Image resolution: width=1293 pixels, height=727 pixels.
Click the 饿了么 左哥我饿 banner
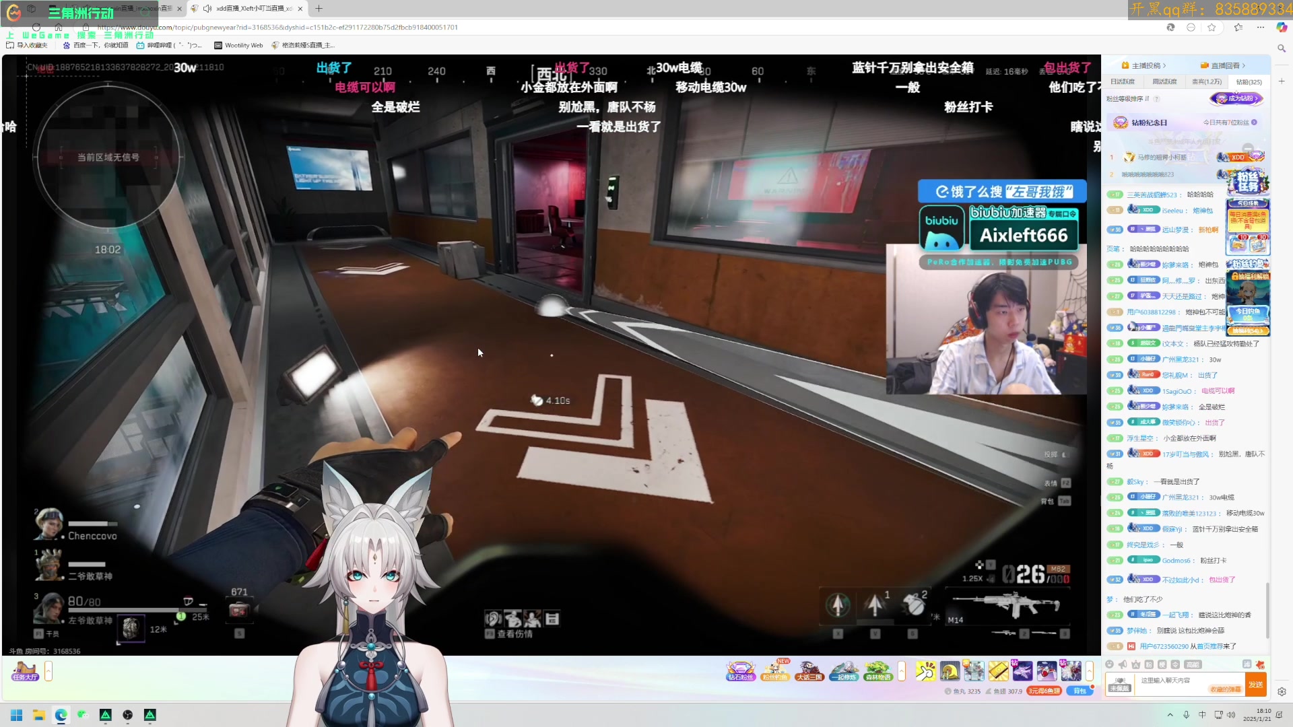(1002, 191)
